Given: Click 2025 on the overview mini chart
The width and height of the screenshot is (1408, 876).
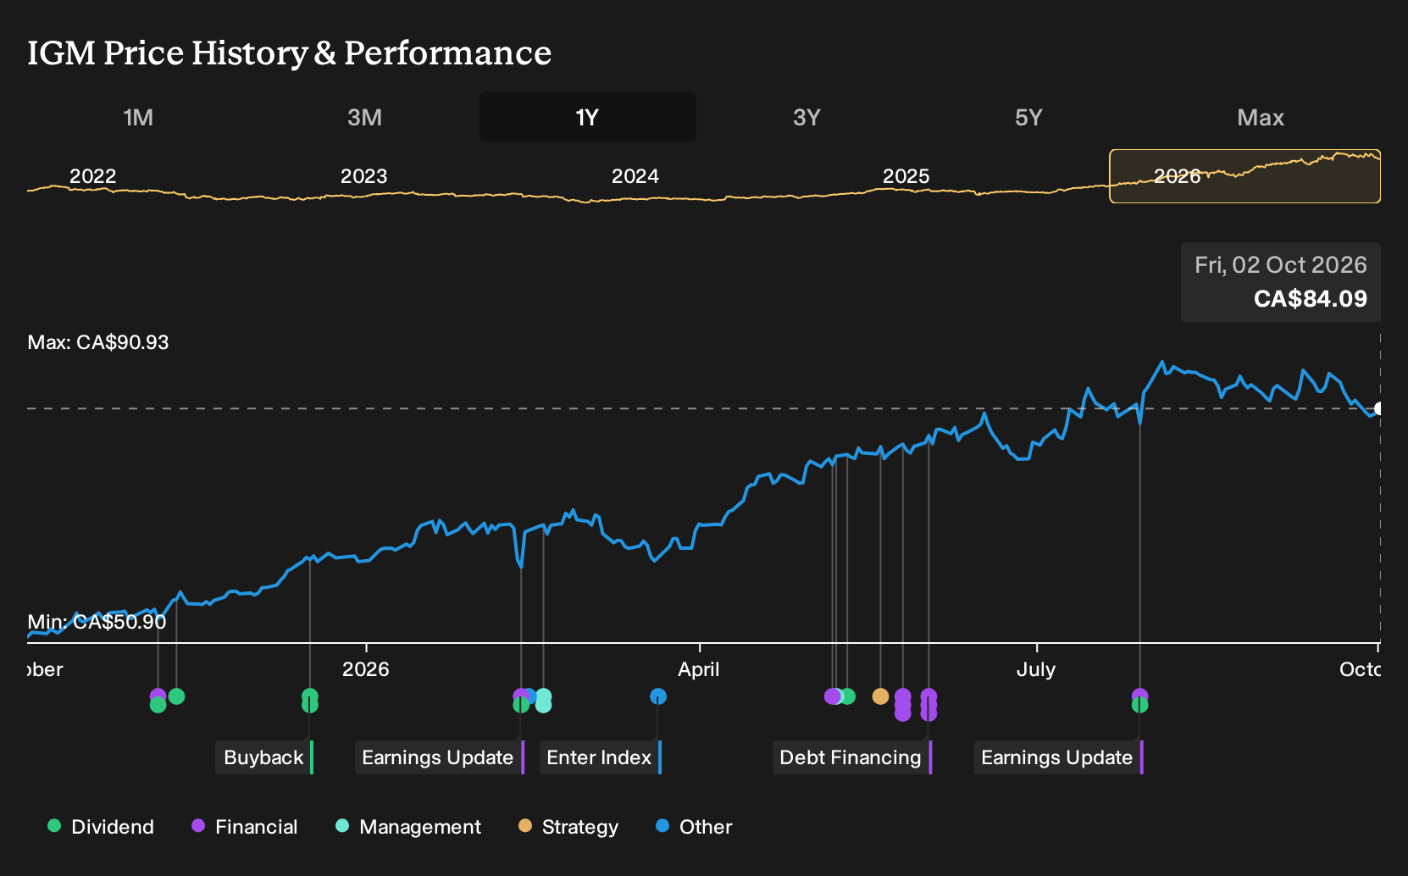Looking at the screenshot, I should coord(906,176).
